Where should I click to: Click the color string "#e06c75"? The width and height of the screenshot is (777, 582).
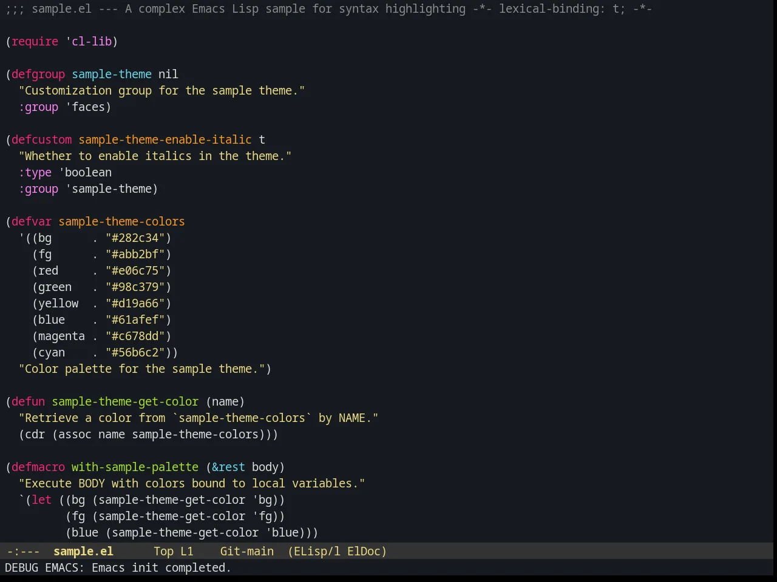click(135, 270)
